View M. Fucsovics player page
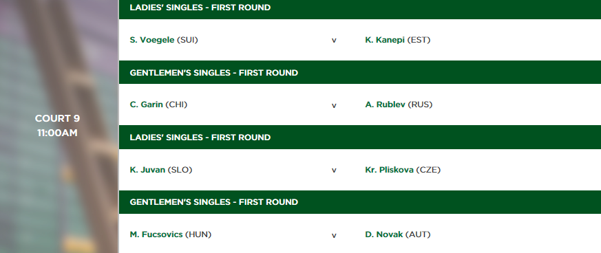The height and width of the screenshot is (253, 601). point(156,234)
